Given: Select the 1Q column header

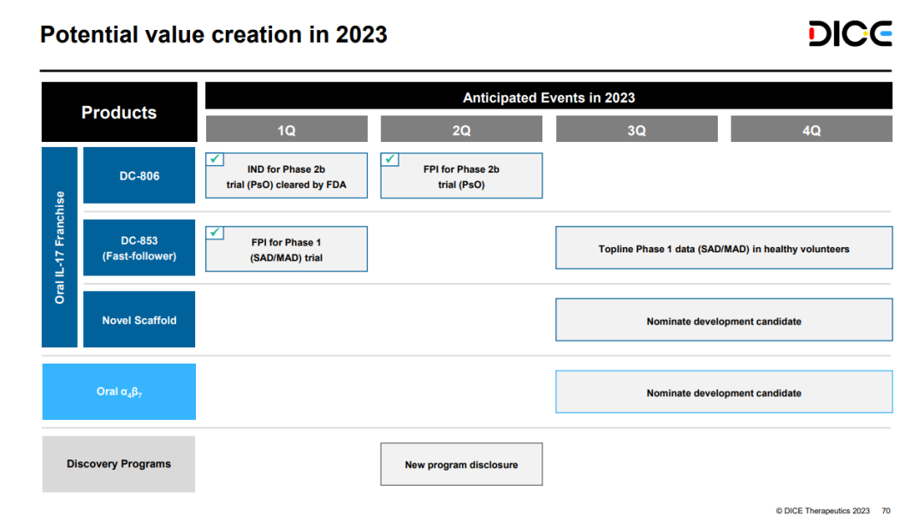Looking at the screenshot, I should pos(287,130).
